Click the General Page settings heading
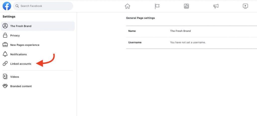The width and height of the screenshot is (257, 116). click(x=141, y=18)
